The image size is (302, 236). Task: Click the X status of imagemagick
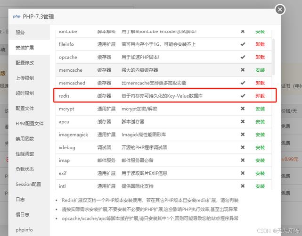[x=243, y=135]
